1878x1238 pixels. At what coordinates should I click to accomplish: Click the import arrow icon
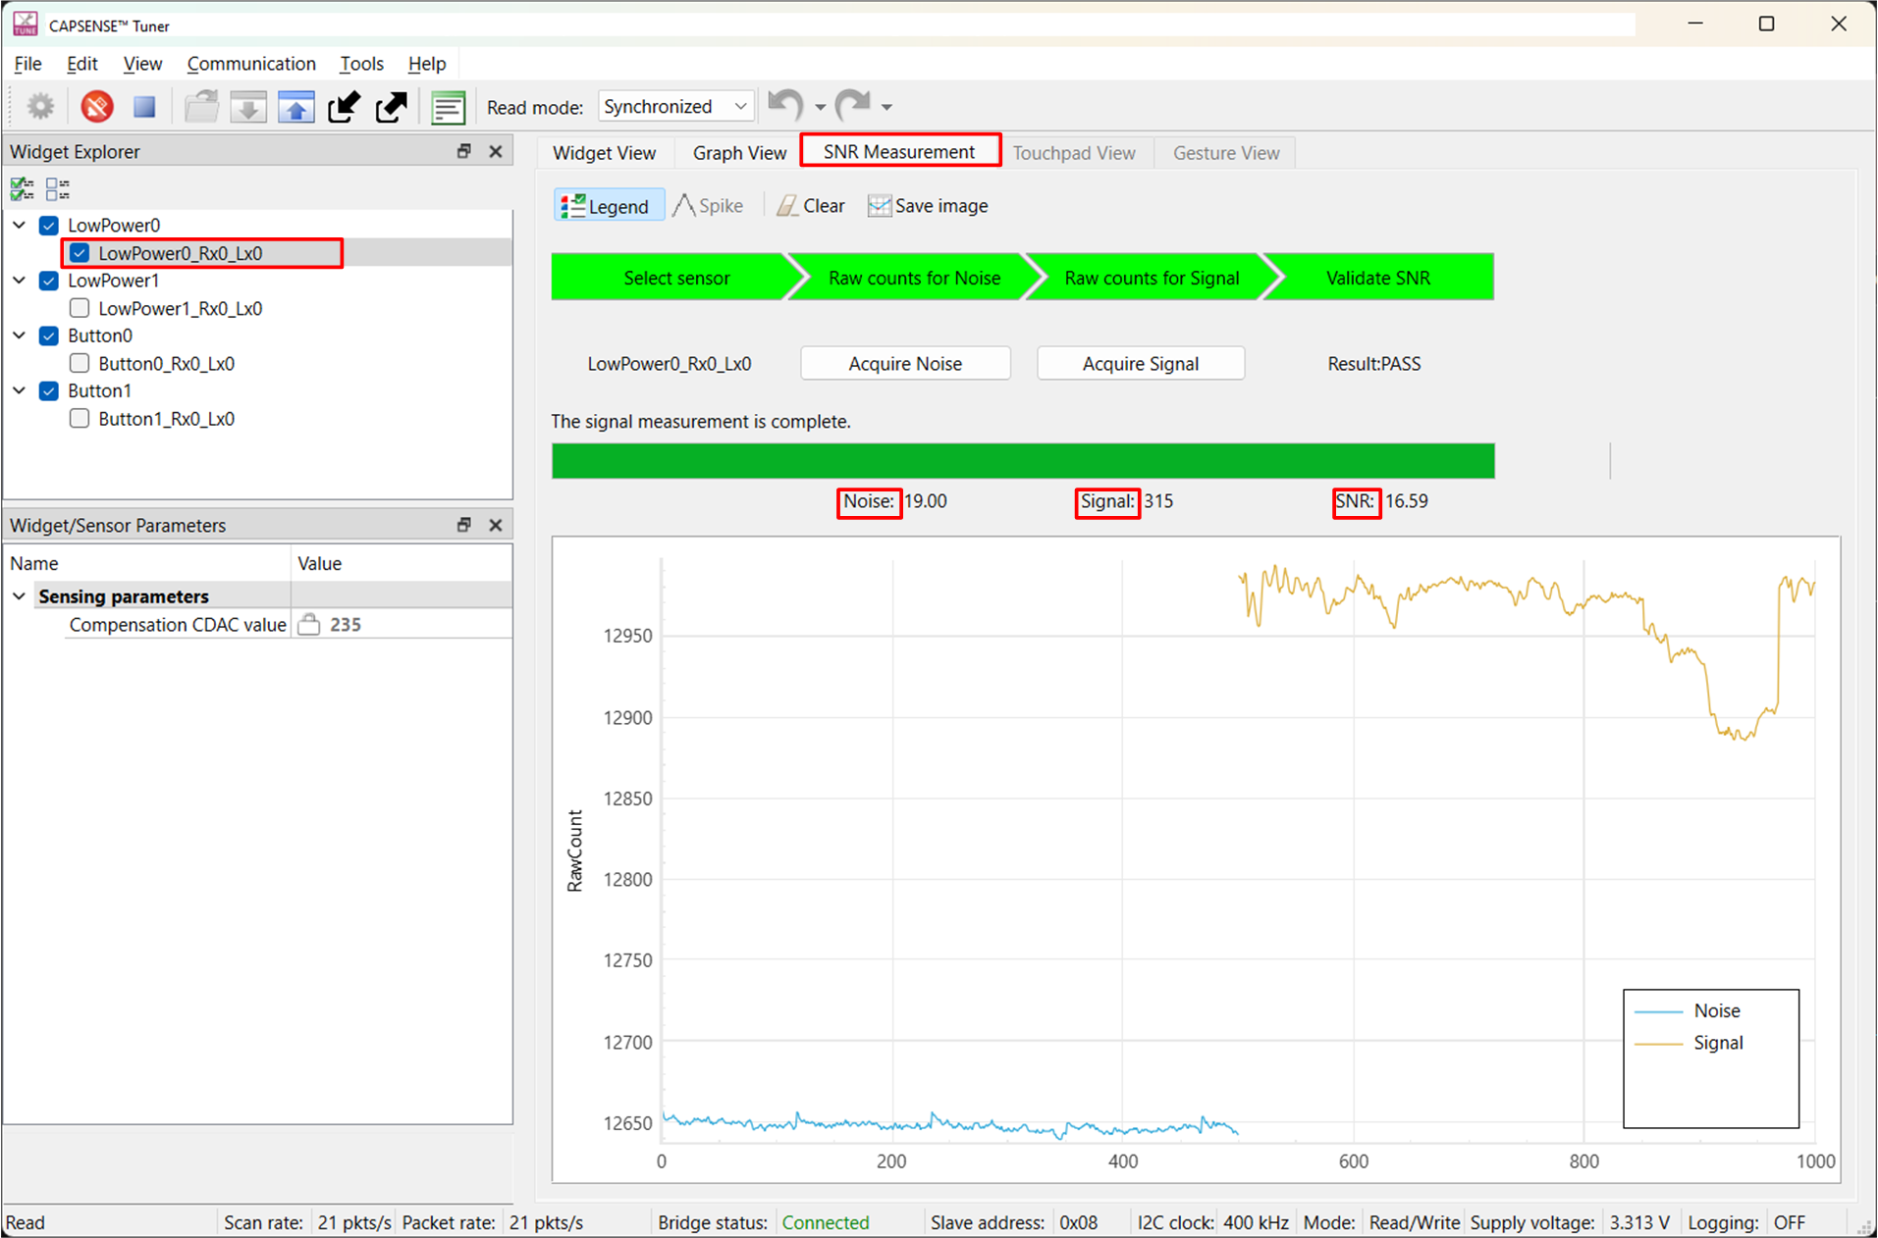(x=344, y=106)
